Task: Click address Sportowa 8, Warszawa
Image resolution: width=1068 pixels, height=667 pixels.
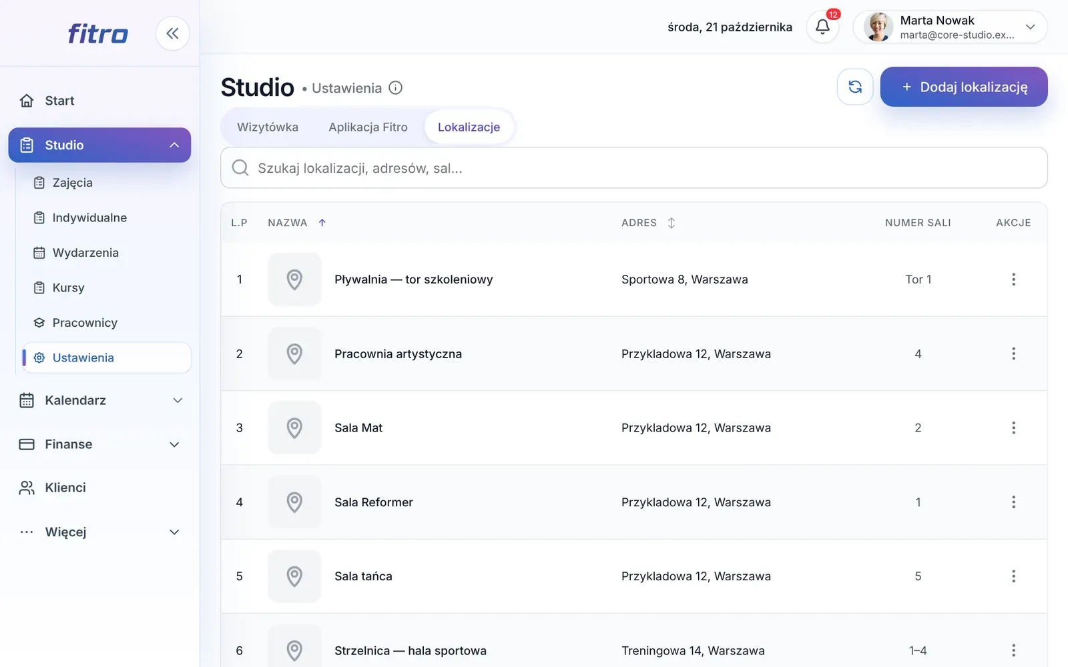Action: (x=685, y=279)
